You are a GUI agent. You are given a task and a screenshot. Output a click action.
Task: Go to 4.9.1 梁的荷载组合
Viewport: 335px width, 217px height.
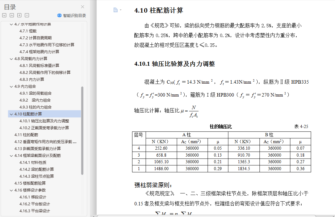click(36, 93)
